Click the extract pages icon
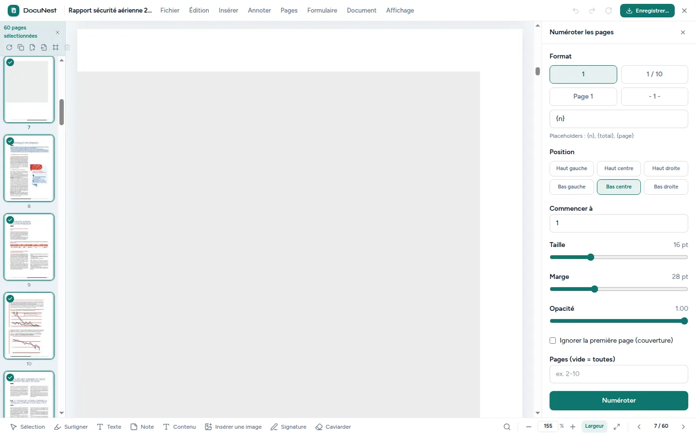This screenshot has width=696, height=435. click(x=44, y=47)
